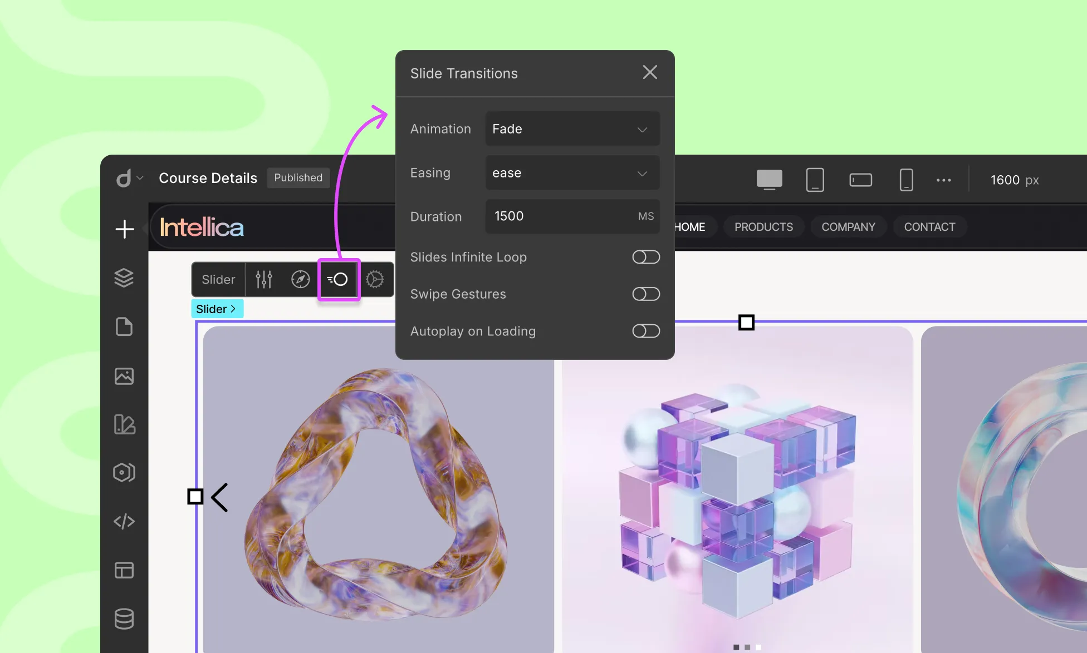The height and width of the screenshot is (653, 1087).
Task: Open the Pages icon in sidebar
Action: [x=124, y=326]
